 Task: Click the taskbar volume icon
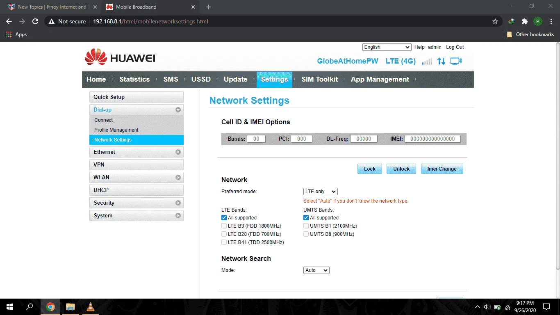[x=487, y=307]
